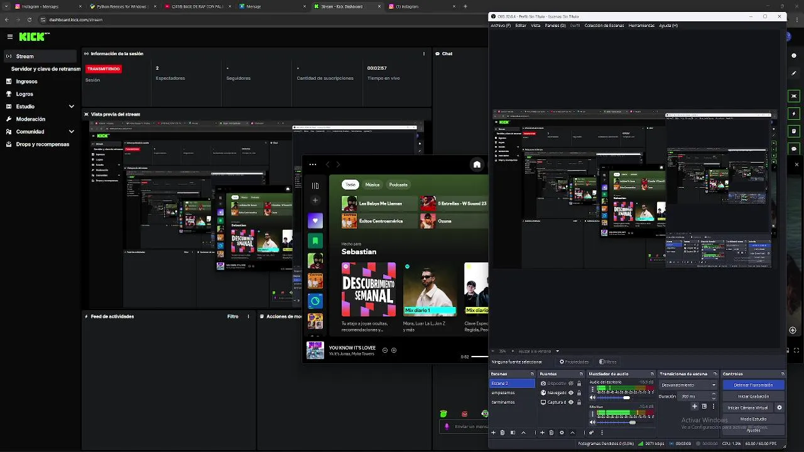Undock the Escenas panel
Viewport: 804px width, 452px height.
pos(532,374)
